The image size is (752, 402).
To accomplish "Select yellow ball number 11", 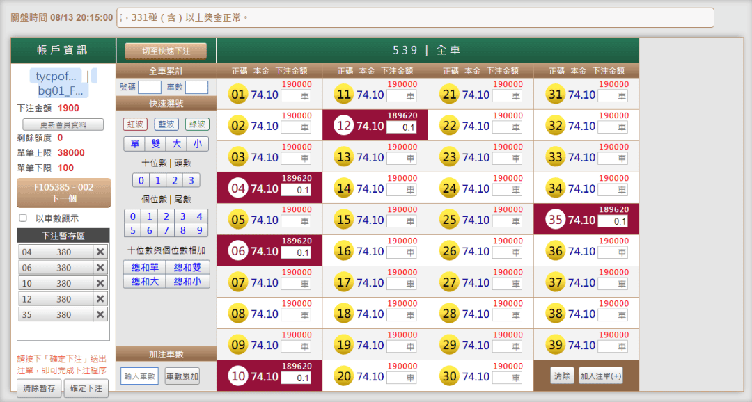I will (x=344, y=95).
